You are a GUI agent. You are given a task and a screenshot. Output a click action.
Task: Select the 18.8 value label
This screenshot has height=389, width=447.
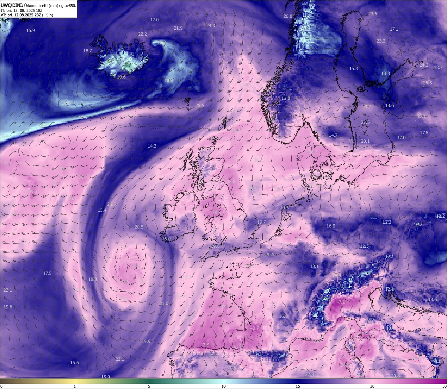tap(93, 279)
